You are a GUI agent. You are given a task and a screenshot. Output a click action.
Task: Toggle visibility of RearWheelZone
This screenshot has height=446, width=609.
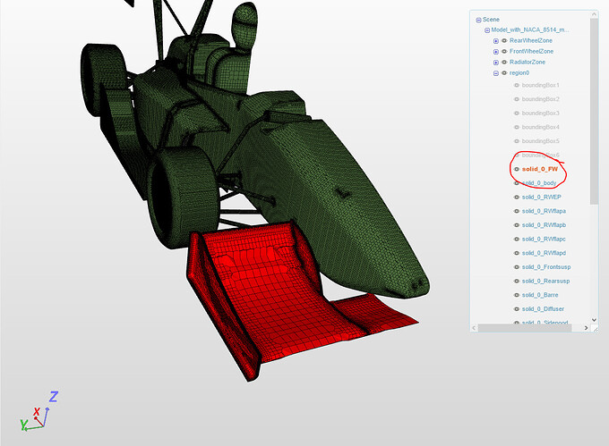pos(504,41)
